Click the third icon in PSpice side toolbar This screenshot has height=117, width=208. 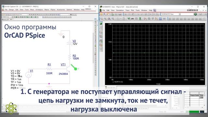click(101, 32)
